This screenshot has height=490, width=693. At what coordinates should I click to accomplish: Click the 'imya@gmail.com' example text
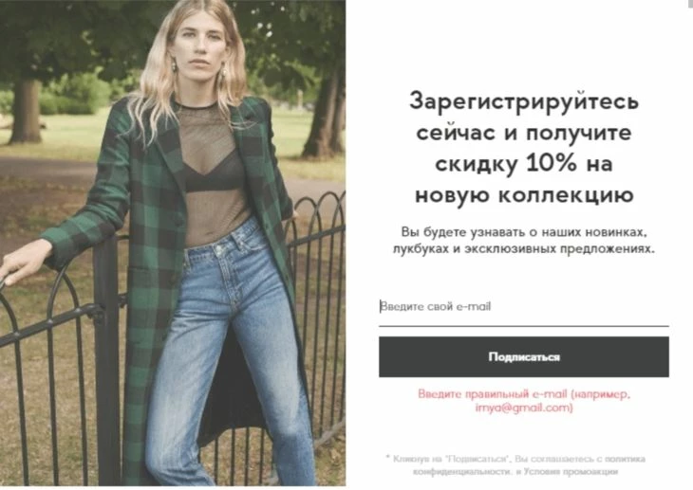524,408
